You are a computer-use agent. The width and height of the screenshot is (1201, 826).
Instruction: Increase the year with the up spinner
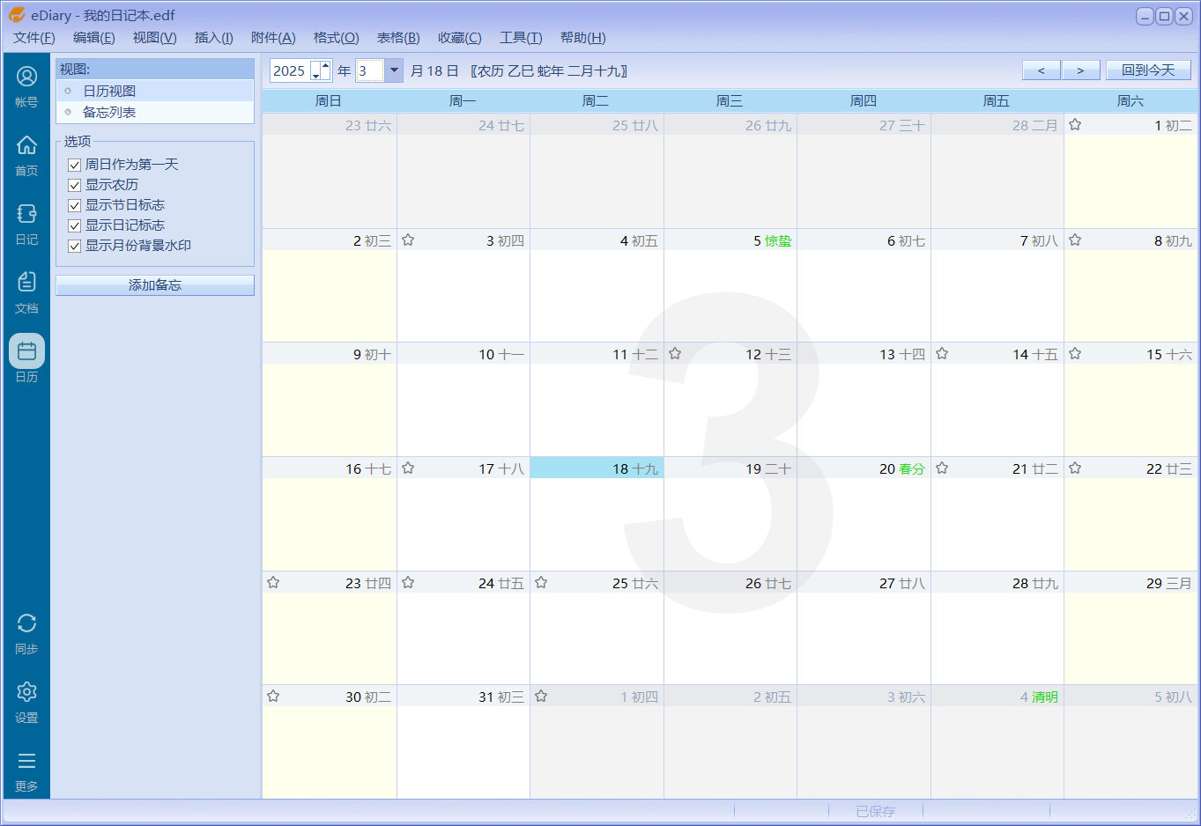tap(325, 66)
